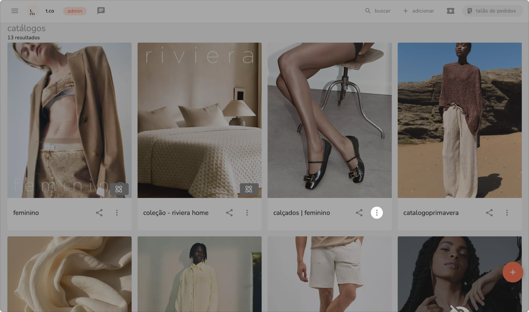
Task: Click the atom badge on riviera cover
Action: [249, 189]
